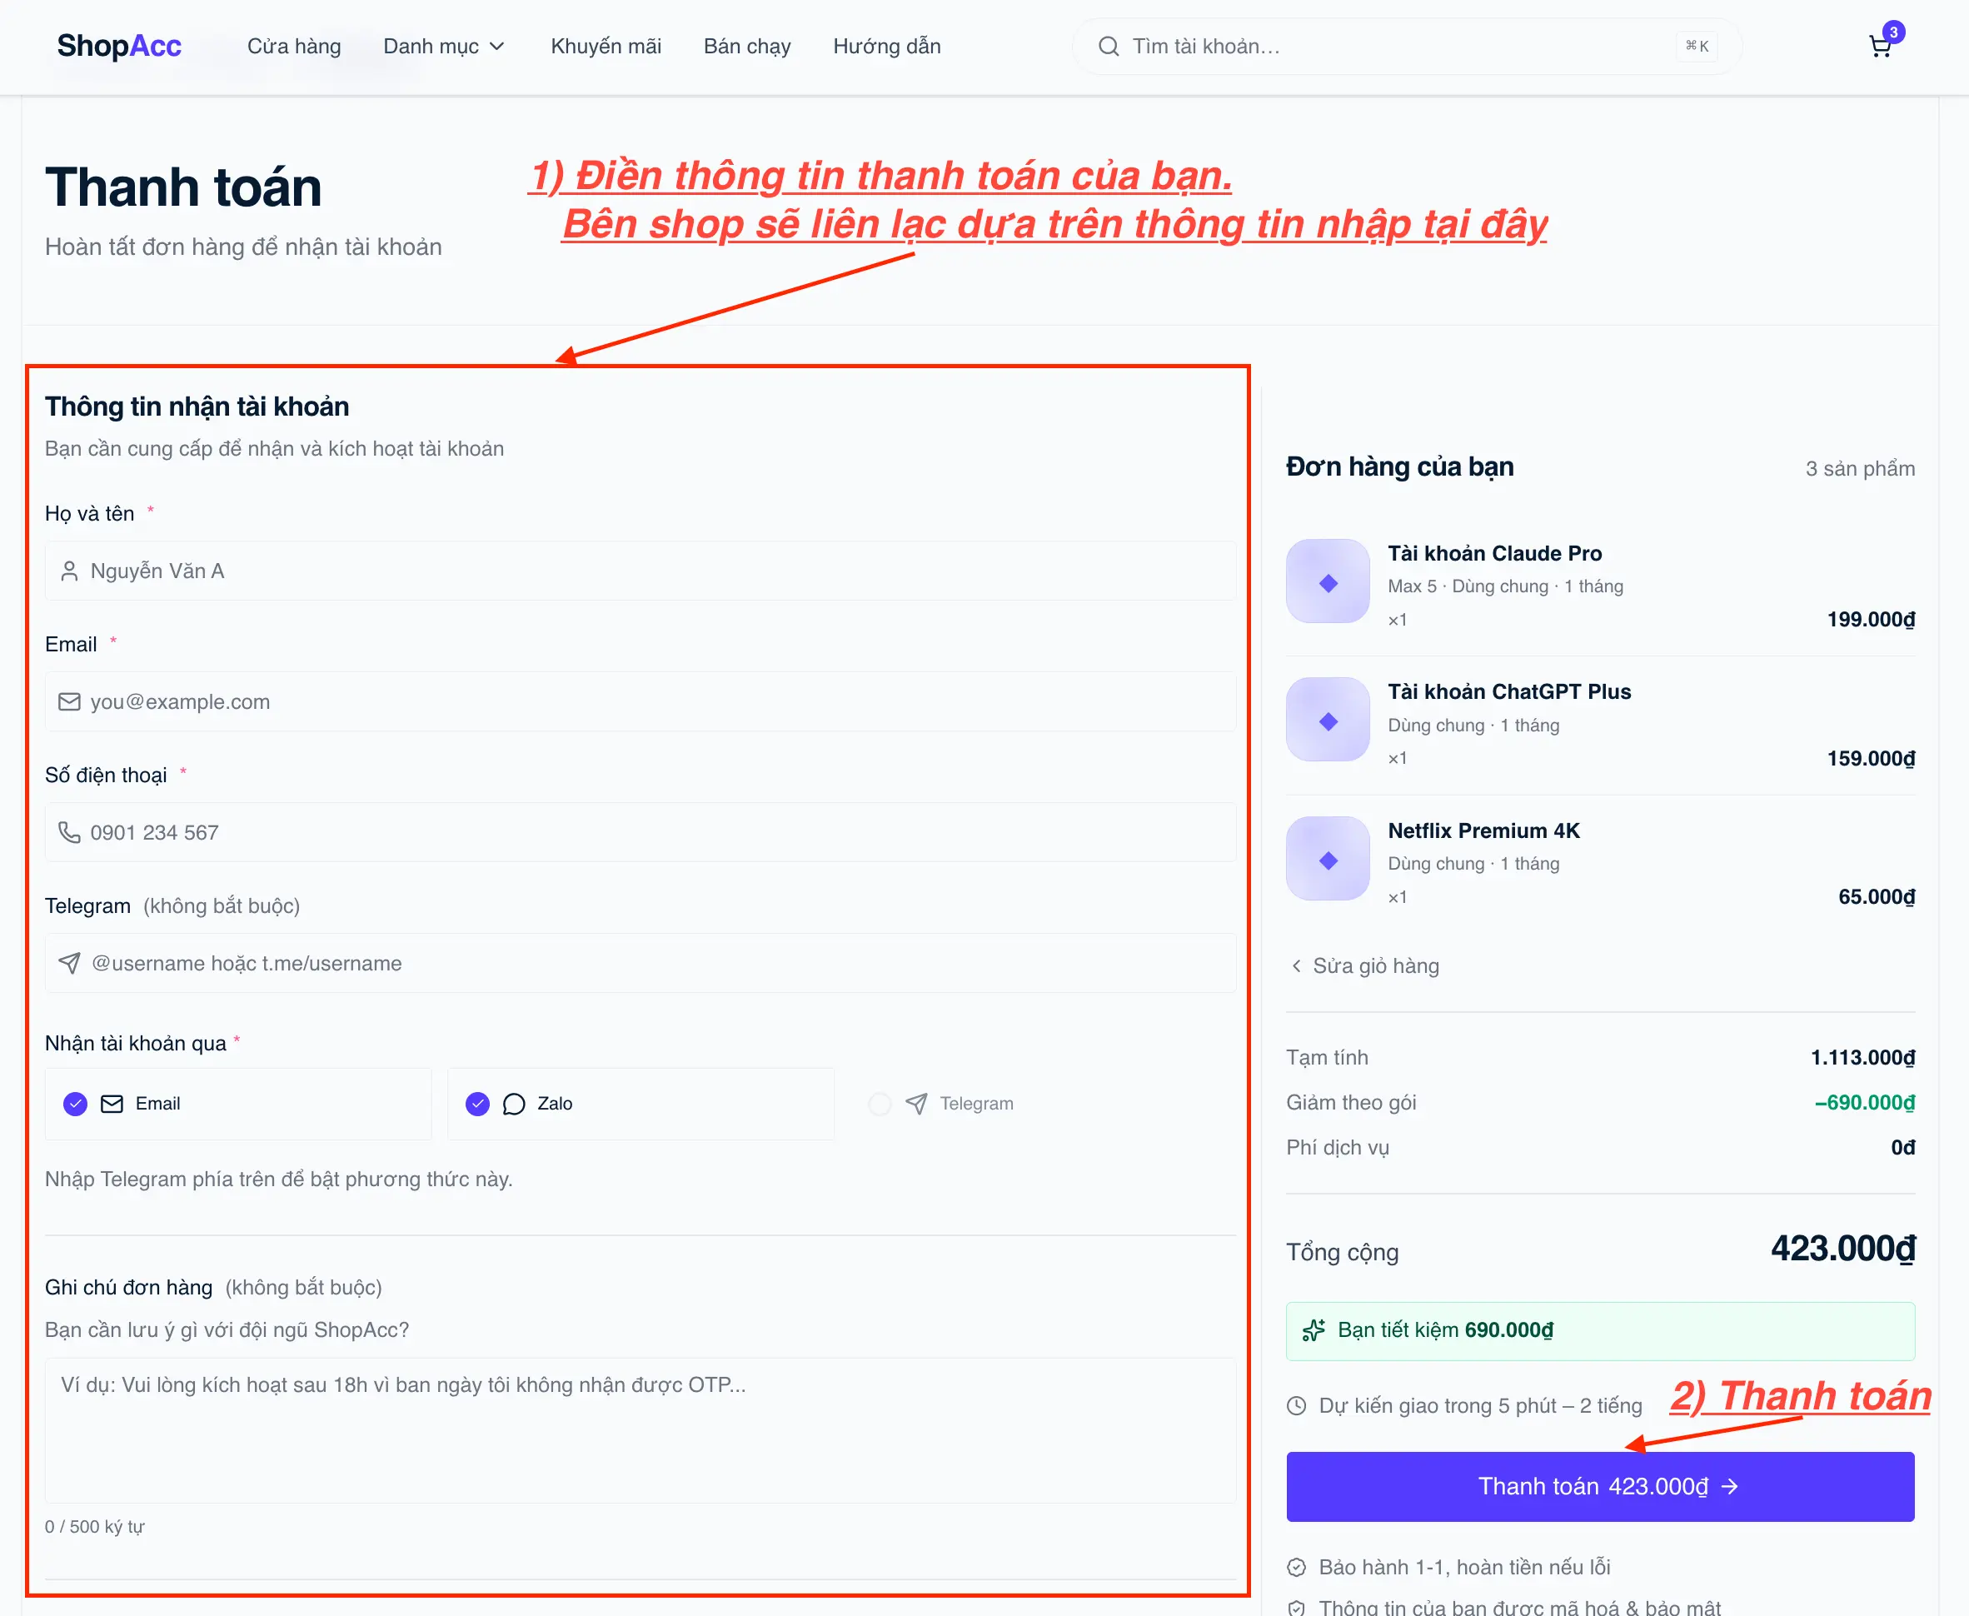Click the envelope icon on Email delivery option
This screenshot has width=1969, height=1616.
[112, 1104]
